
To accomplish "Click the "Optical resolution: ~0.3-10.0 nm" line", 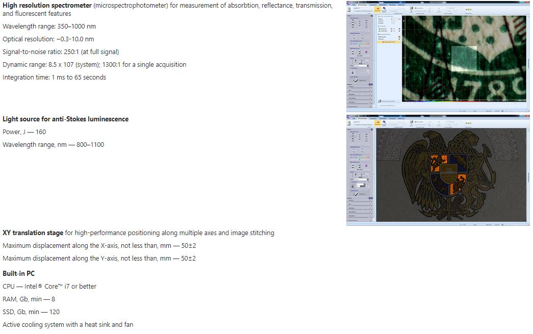I will click(x=48, y=39).
